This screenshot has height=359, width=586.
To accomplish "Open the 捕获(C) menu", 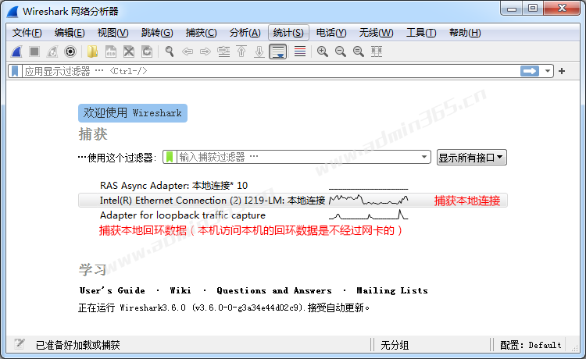I will [201, 33].
